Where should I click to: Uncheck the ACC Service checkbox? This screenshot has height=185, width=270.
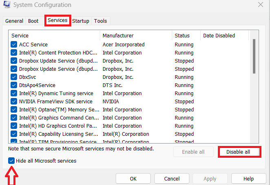14,45
